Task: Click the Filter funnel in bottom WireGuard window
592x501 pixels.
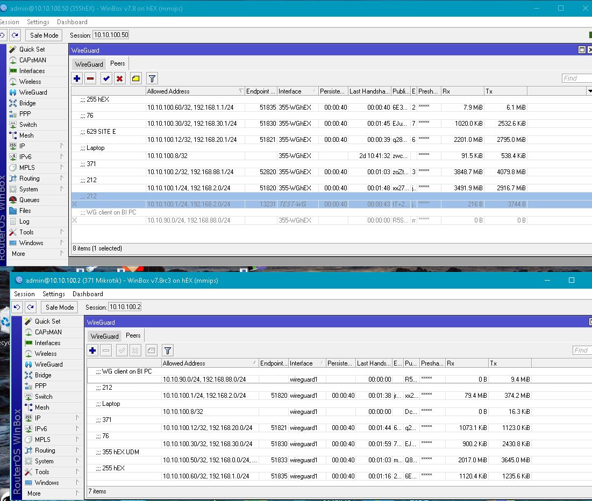Action: [x=168, y=350]
